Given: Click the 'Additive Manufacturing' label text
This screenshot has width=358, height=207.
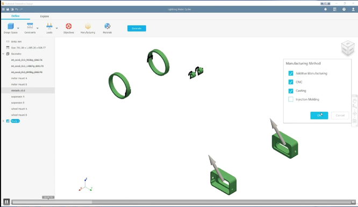Looking at the screenshot, I should pyautogui.click(x=311, y=73).
